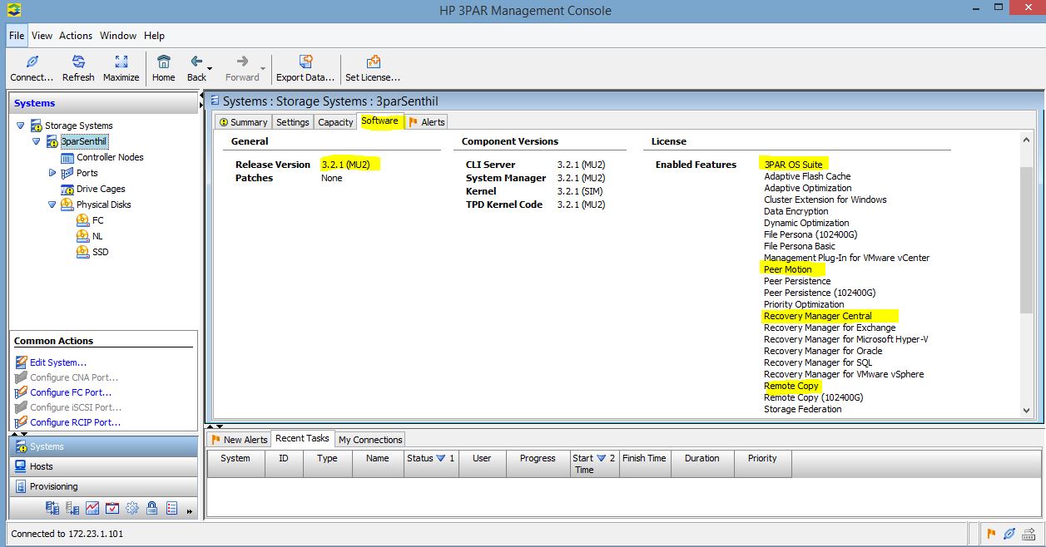Open the Actions menu
The width and height of the screenshot is (1046, 547).
pos(75,36)
